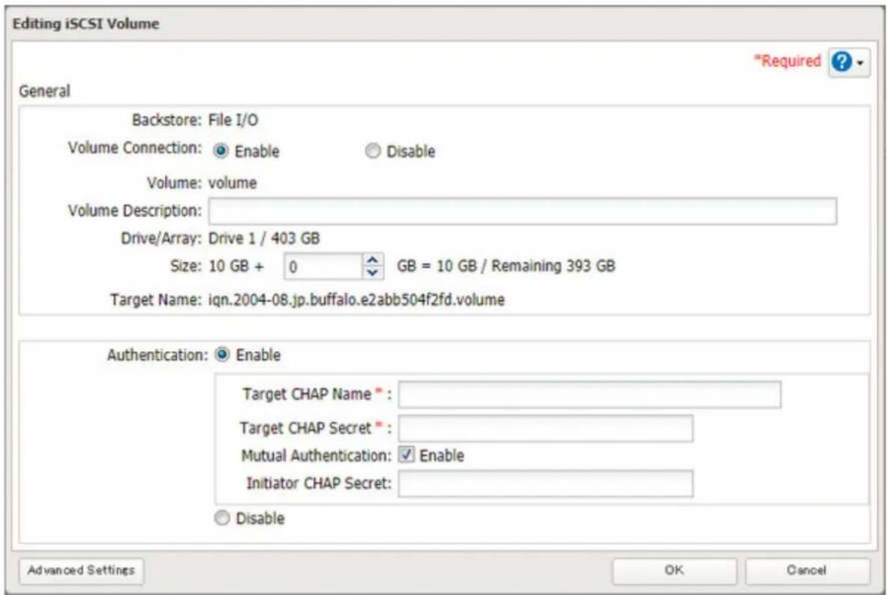Viewport: 887px width, 595px height.
Task: Click the Target CHAP Secret field
Action: tap(546, 428)
